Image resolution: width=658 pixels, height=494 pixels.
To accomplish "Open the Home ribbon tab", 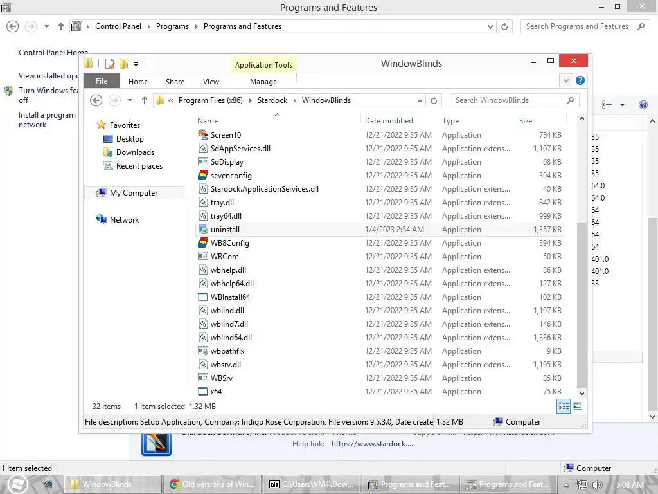I will [x=138, y=82].
